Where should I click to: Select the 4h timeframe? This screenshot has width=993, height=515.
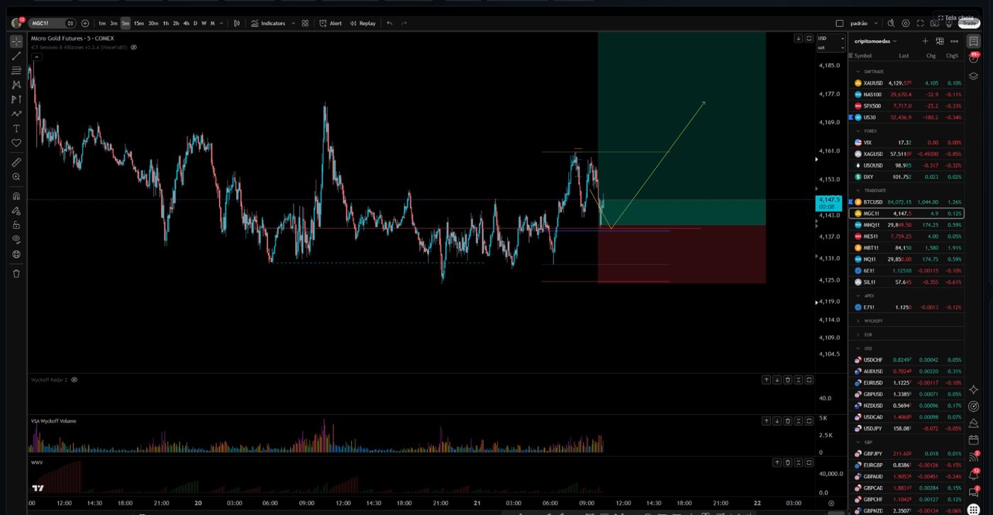[186, 23]
